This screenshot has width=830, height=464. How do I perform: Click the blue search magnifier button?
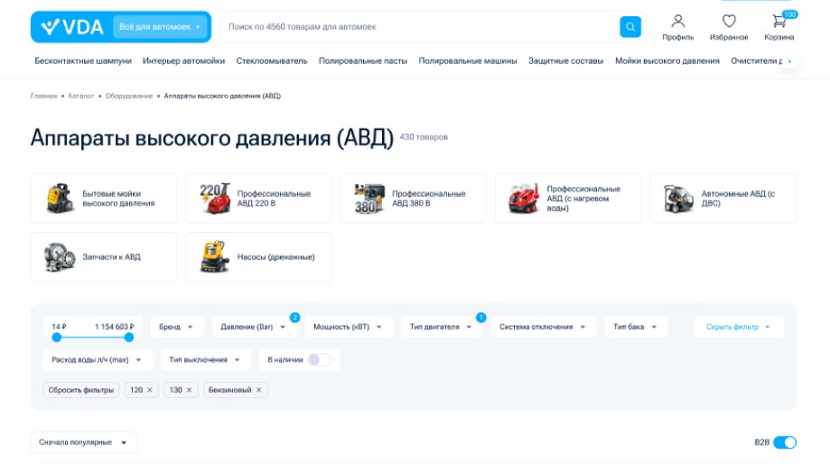point(629,27)
